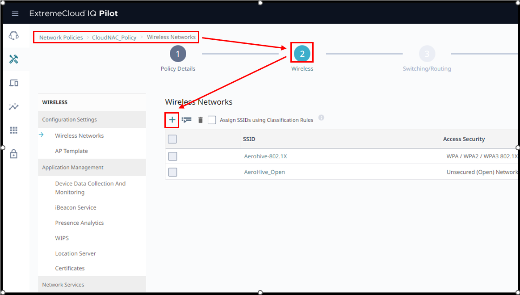Image resolution: width=520 pixels, height=295 pixels.
Task: Click the Wireless Networks page heading
Action: point(199,102)
